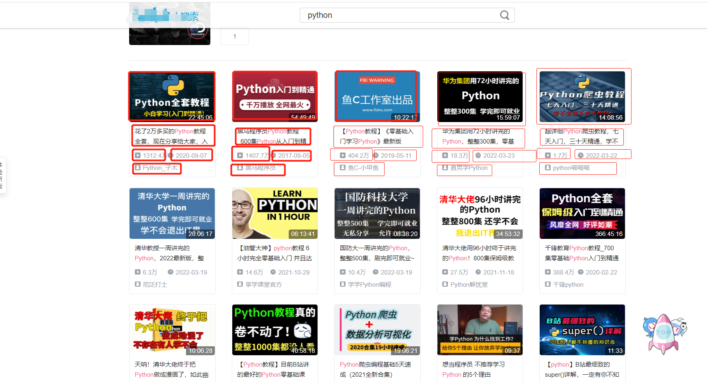Open title 天呐！清华大佬终于把Python做成漫画

171,369
